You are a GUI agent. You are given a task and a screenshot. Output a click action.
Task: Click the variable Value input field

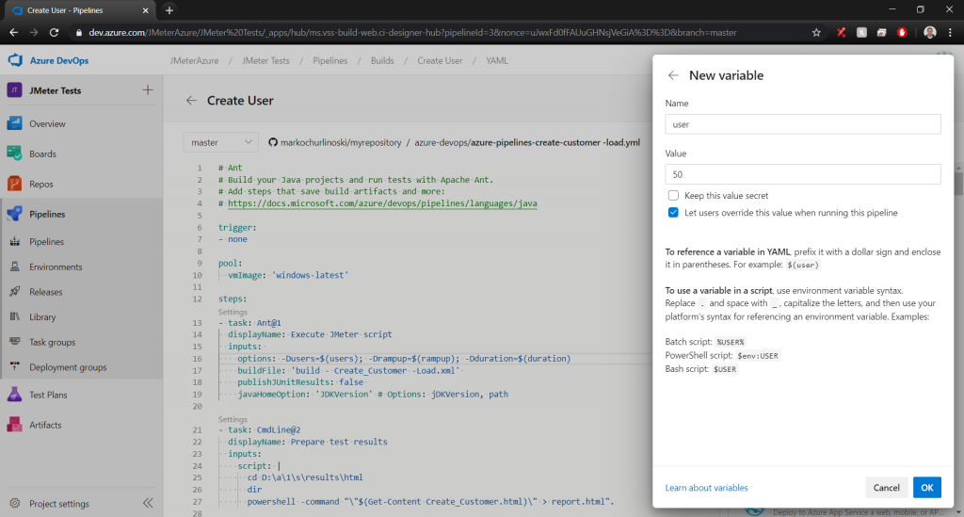point(803,174)
